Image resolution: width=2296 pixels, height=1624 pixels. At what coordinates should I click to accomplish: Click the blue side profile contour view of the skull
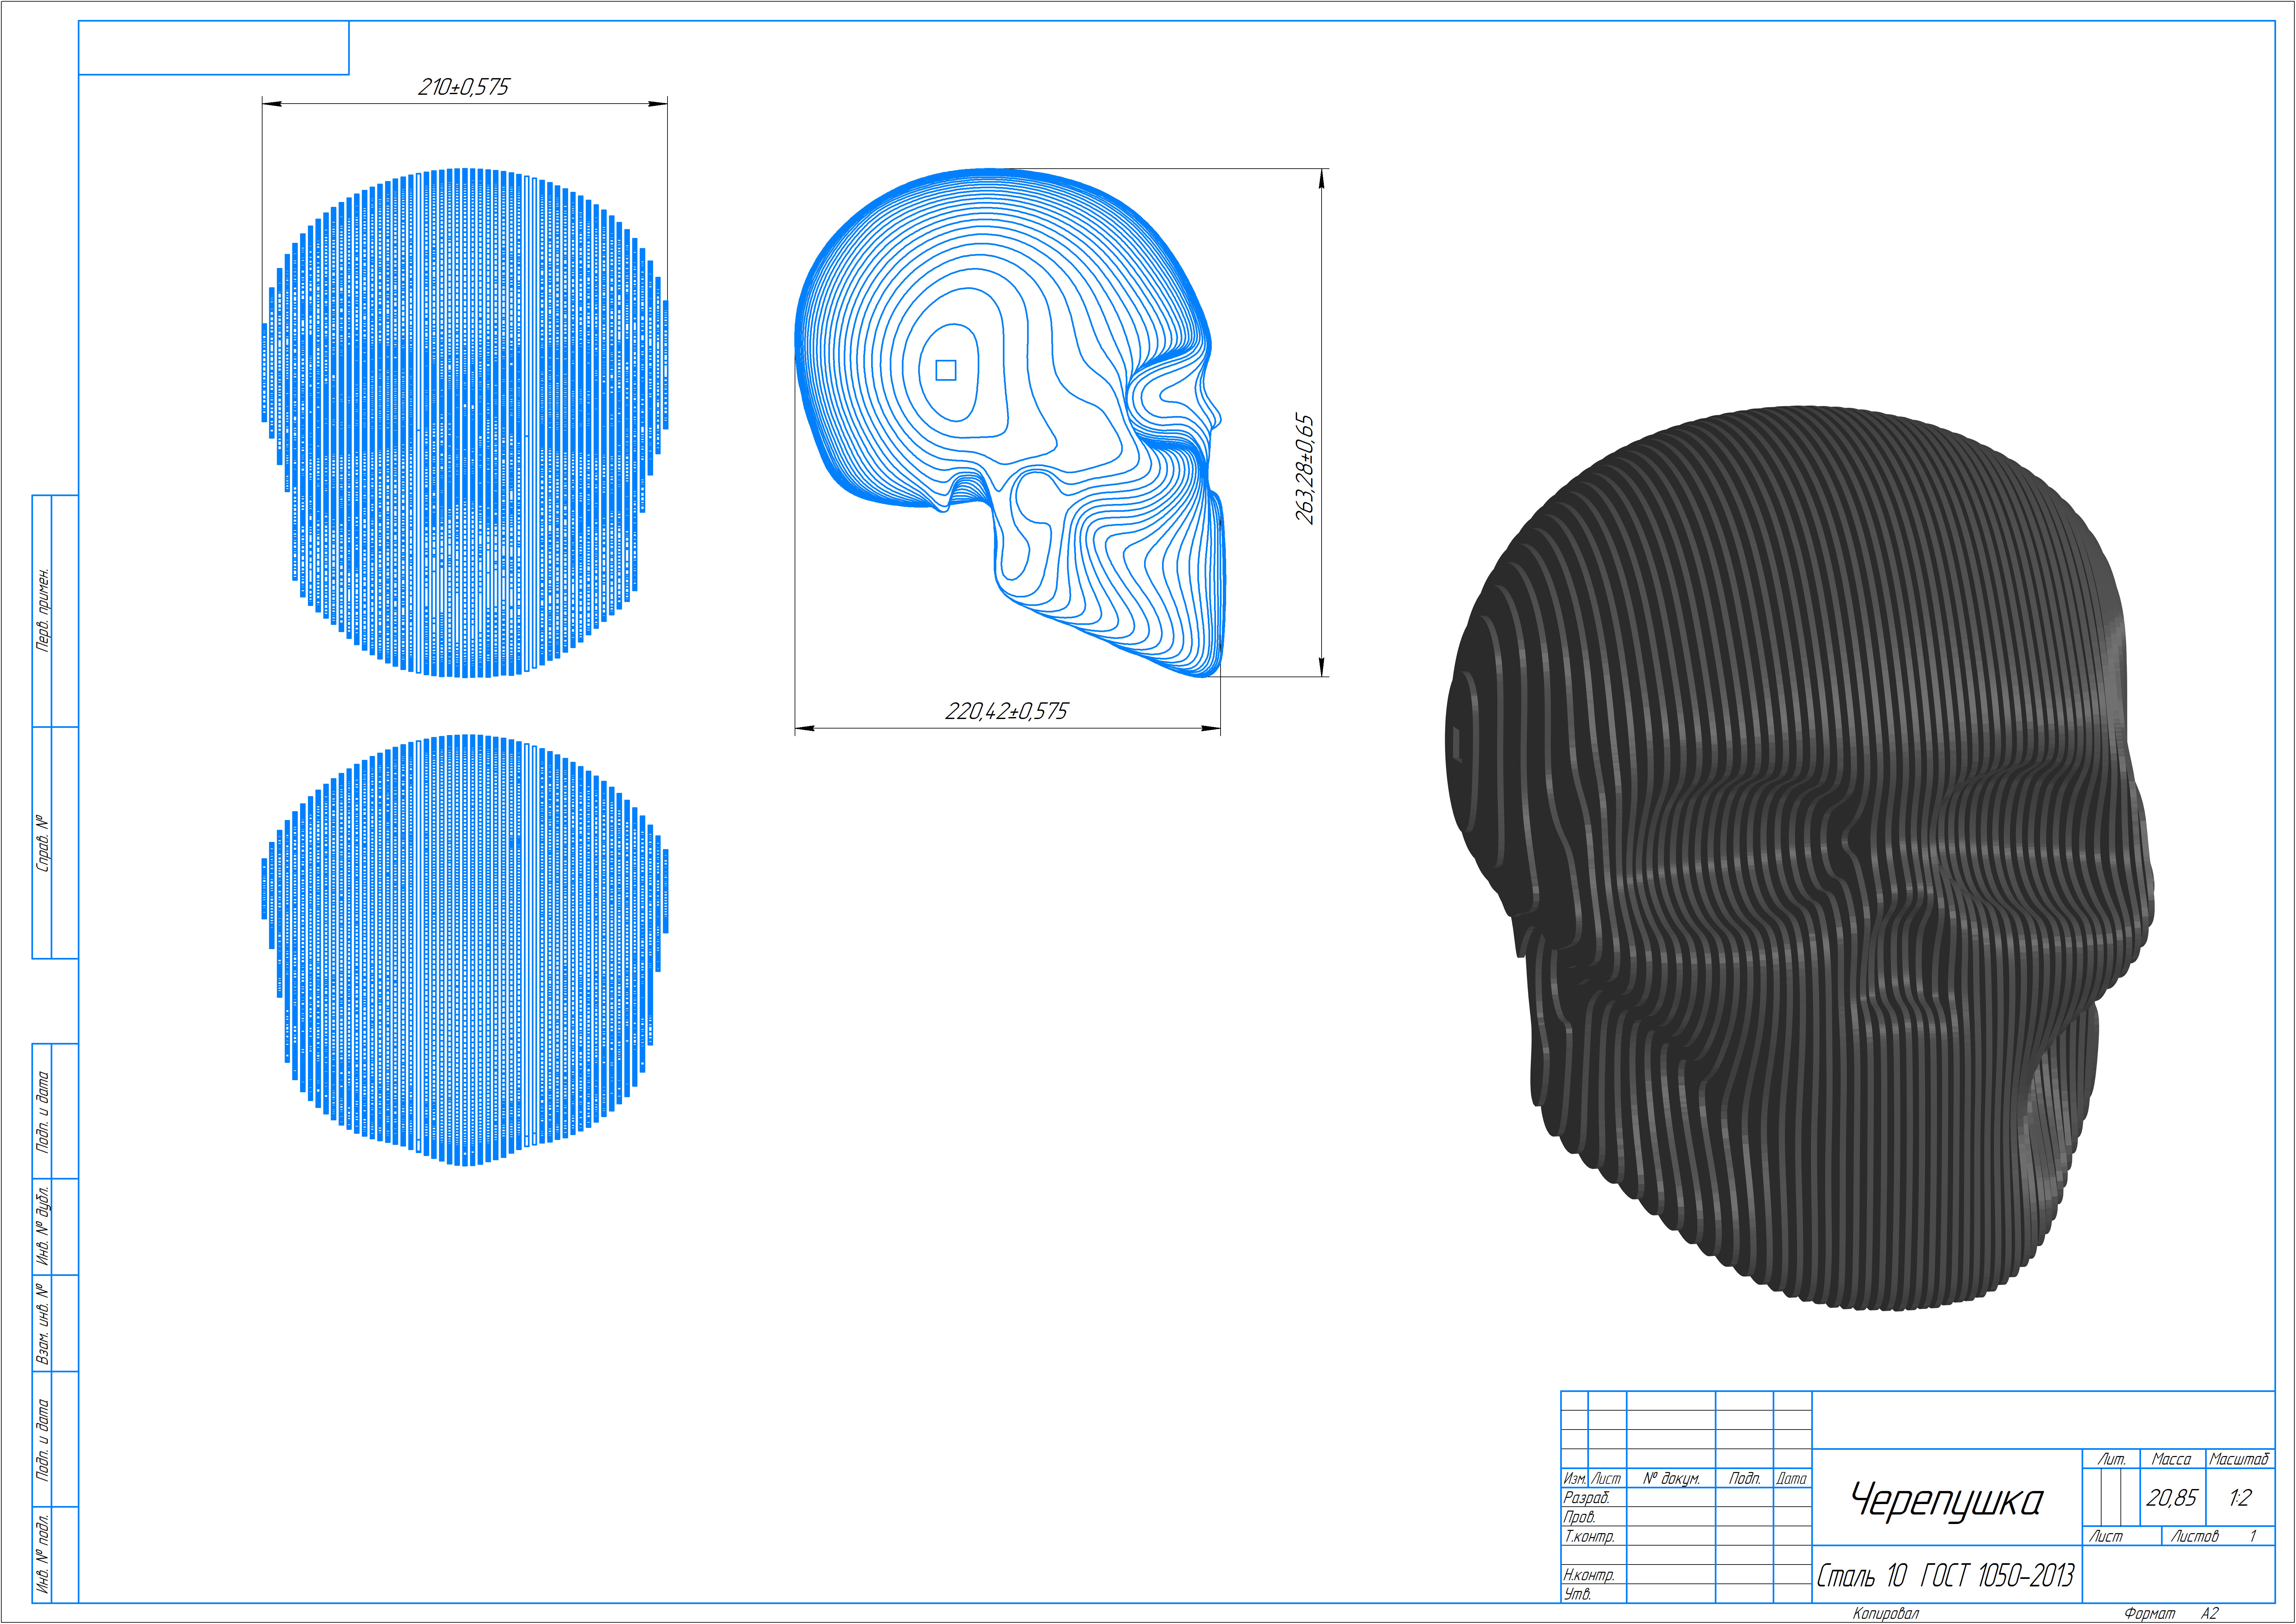tap(1010, 423)
